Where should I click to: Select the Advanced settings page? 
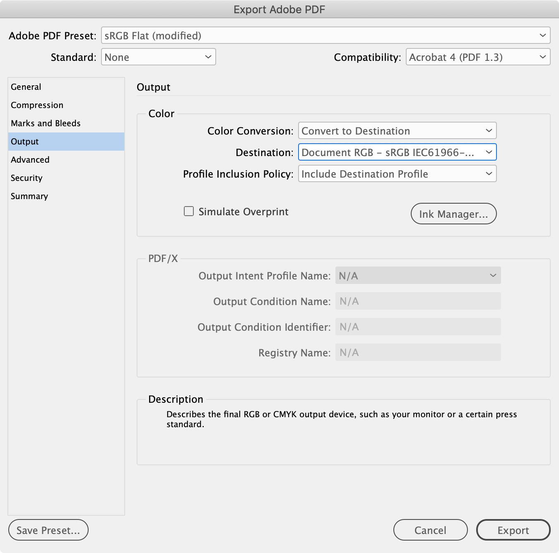coord(30,159)
